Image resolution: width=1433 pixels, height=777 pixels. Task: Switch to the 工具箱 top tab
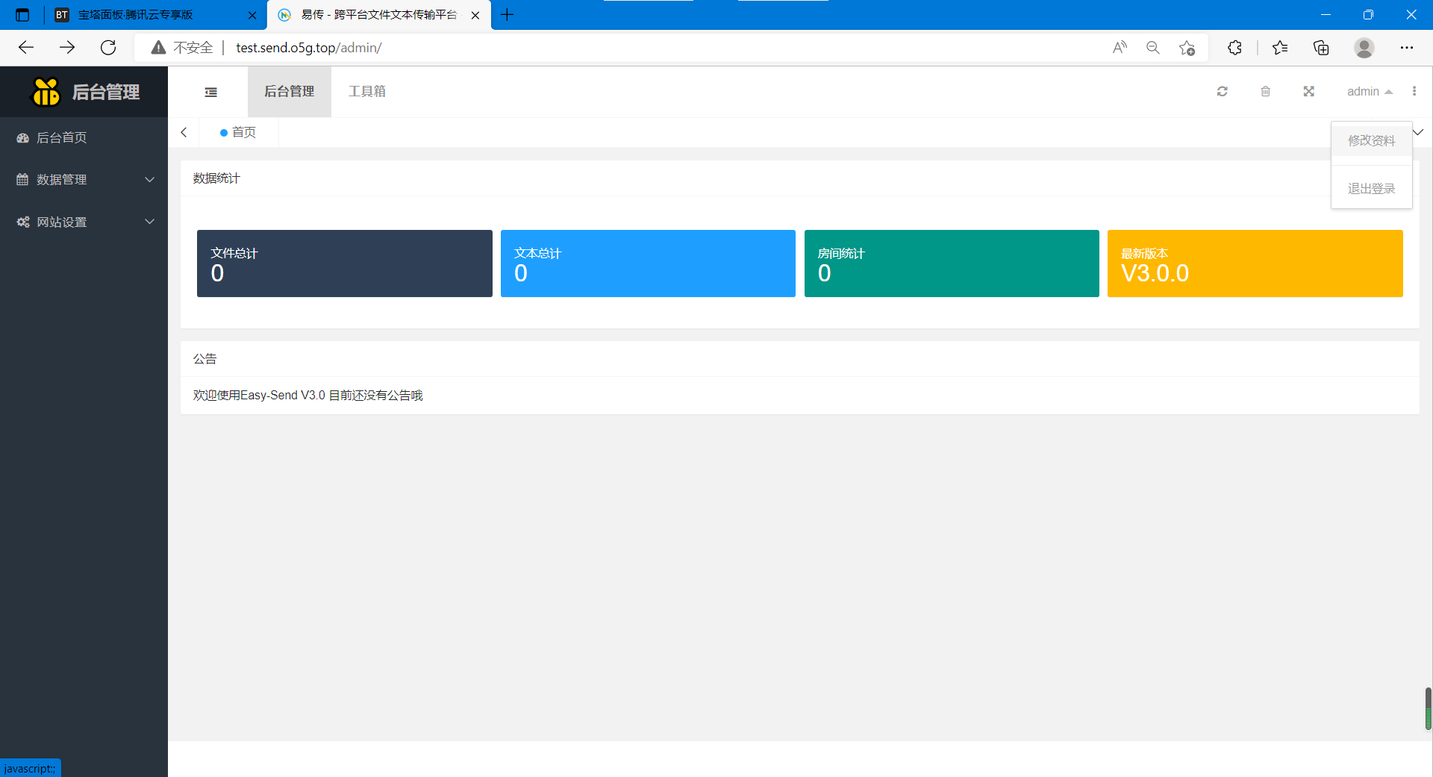click(x=366, y=91)
